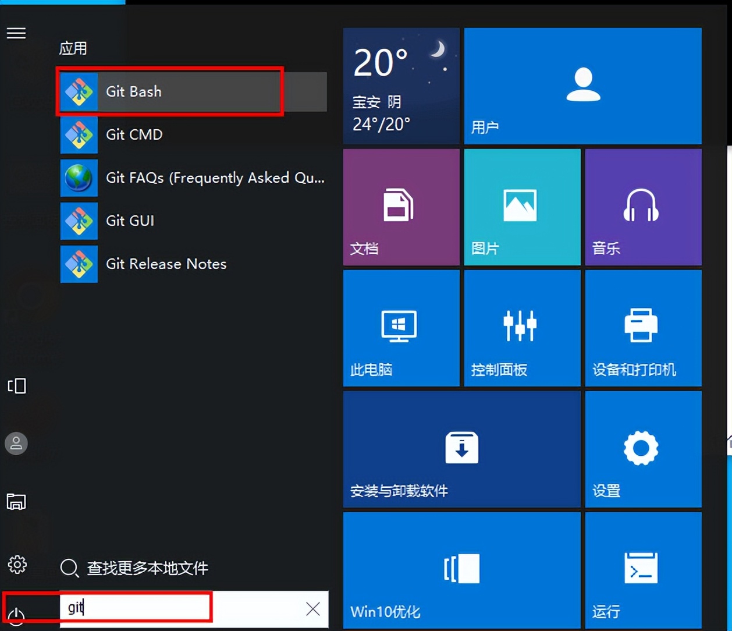Viewport: 732px width, 631px height.
Task: Open Git Release Notes entry
Action: point(193,264)
